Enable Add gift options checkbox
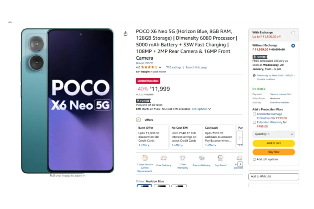The image size is (314, 209). [x=254, y=159]
